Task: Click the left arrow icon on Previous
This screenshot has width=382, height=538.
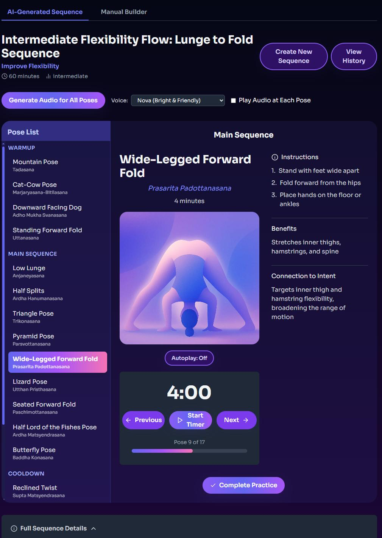Action: [128, 420]
